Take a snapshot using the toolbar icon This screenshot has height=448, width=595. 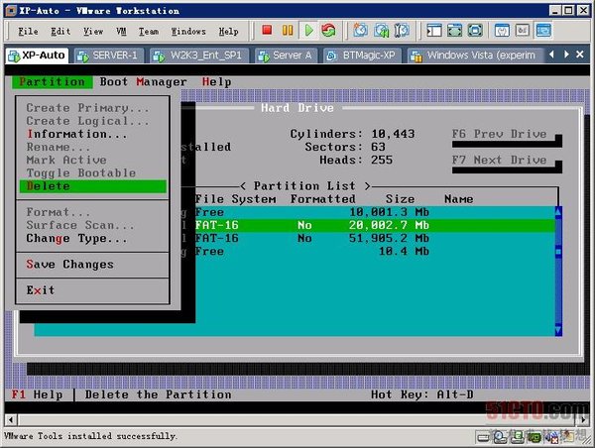tap(359, 31)
